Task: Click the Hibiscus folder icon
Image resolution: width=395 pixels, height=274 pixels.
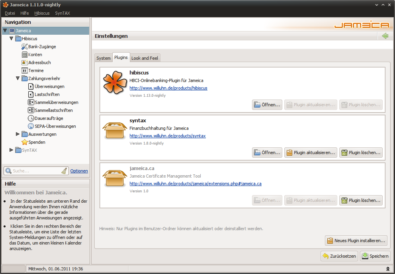Action: (x=18, y=39)
